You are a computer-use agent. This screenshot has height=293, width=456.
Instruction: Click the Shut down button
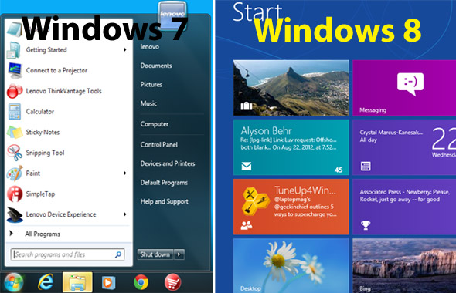(155, 254)
